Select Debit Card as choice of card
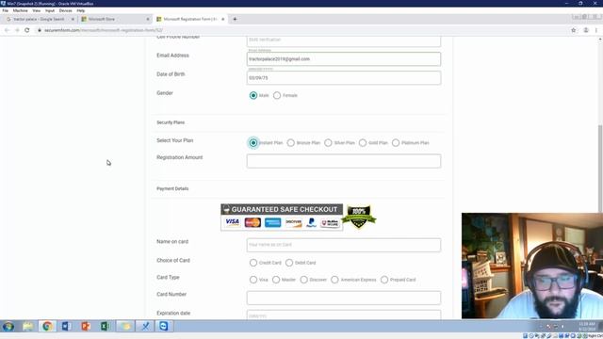The image size is (603, 339). [x=289, y=263]
